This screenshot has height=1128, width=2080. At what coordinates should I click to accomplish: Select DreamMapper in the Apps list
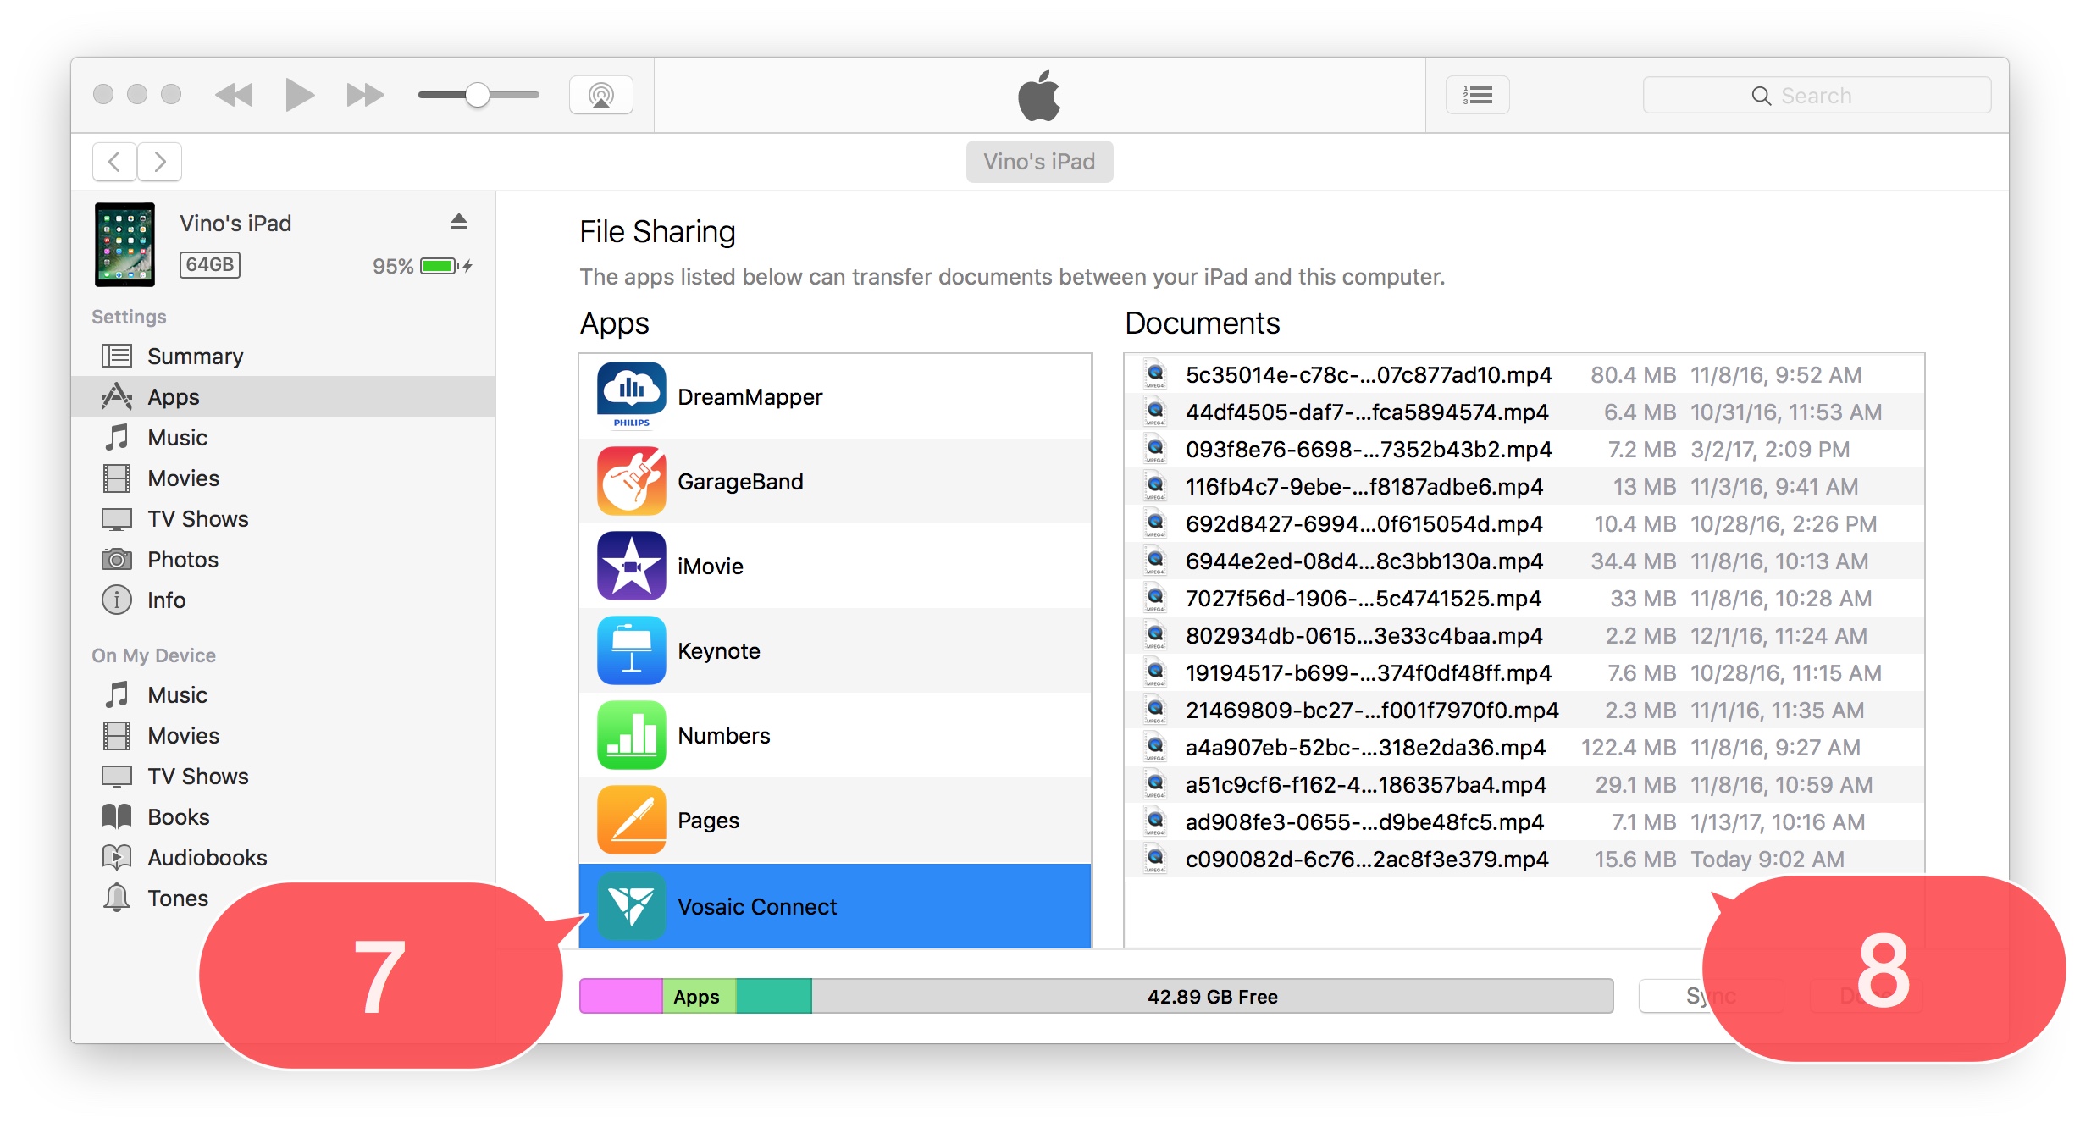point(749,396)
